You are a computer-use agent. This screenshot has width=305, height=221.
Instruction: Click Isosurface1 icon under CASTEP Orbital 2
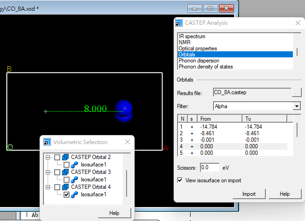75,165
